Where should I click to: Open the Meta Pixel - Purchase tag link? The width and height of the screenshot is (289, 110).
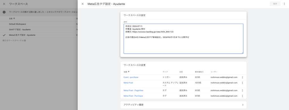point(133,96)
